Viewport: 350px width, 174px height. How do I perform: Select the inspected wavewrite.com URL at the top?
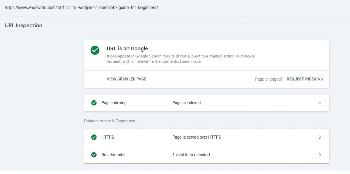(x=81, y=7)
